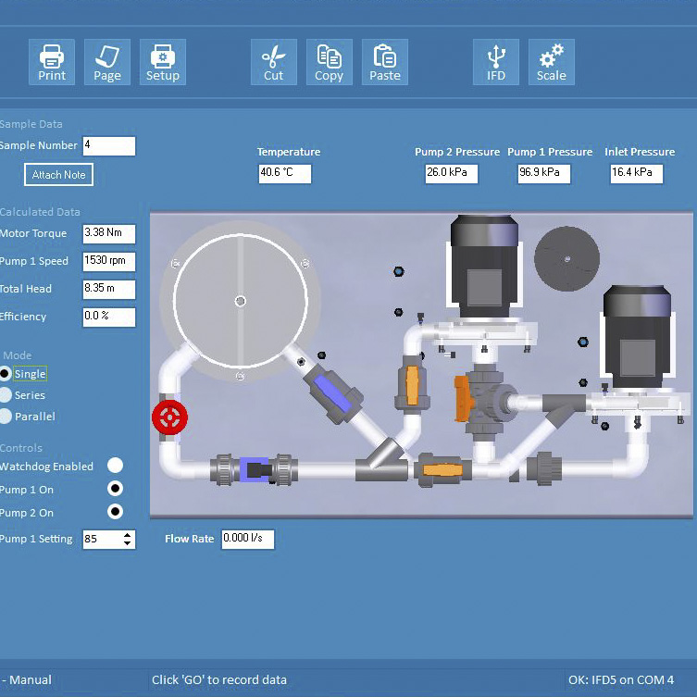
Task: Click the Attach Note button
Action: pyautogui.click(x=58, y=175)
